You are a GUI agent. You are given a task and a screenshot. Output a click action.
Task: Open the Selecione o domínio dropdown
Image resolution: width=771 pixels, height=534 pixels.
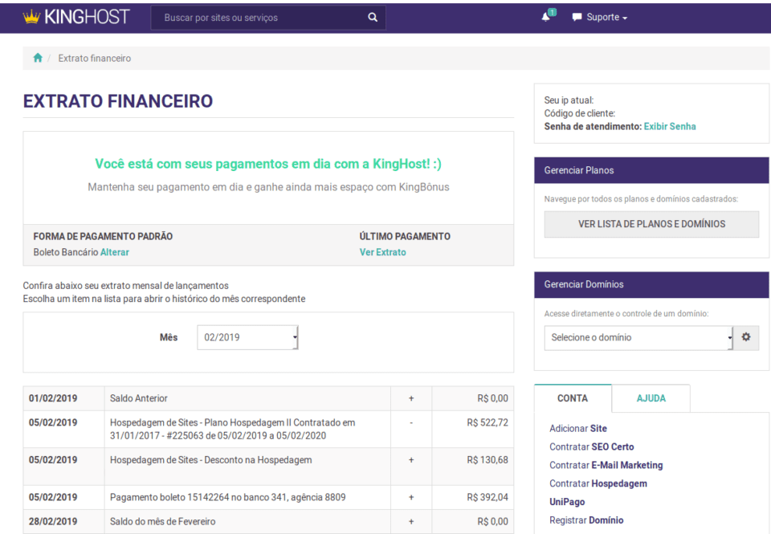638,337
